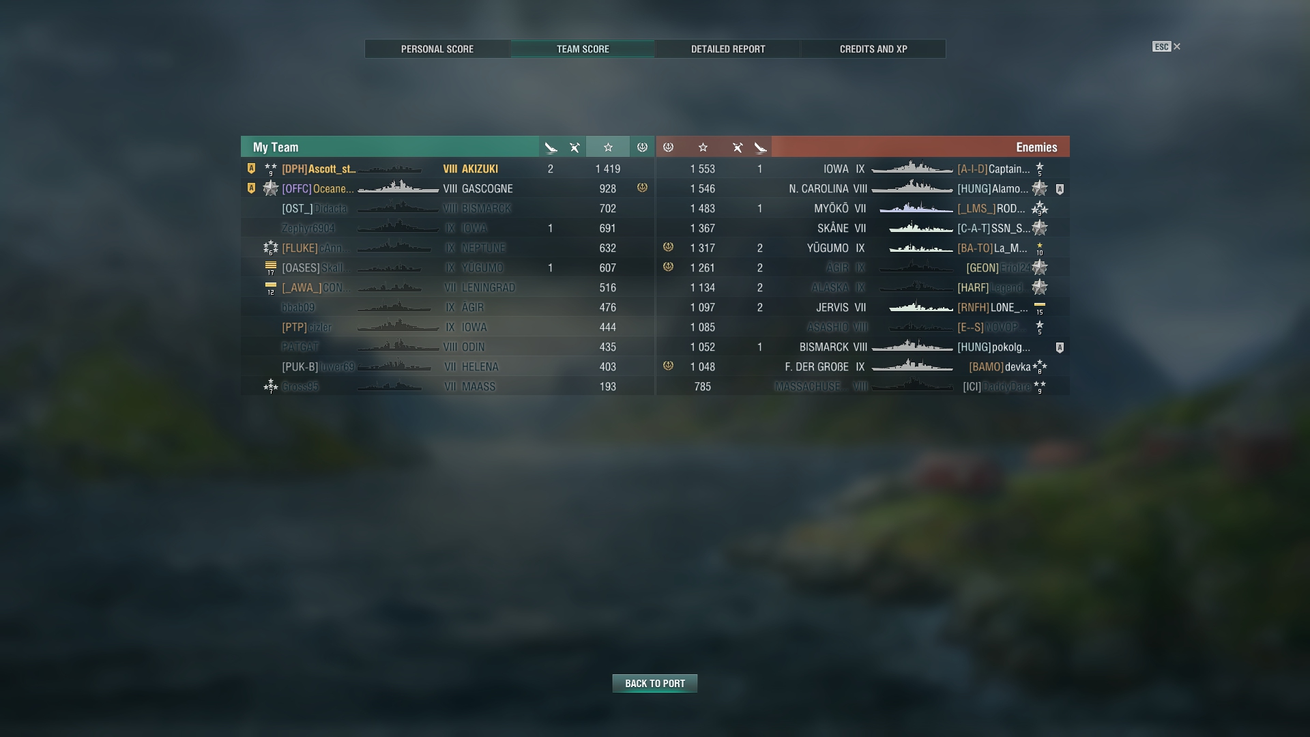This screenshot has width=1310, height=737.
Task: Sort My Team by aircraft shot down icon
Action: click(574, 147)
